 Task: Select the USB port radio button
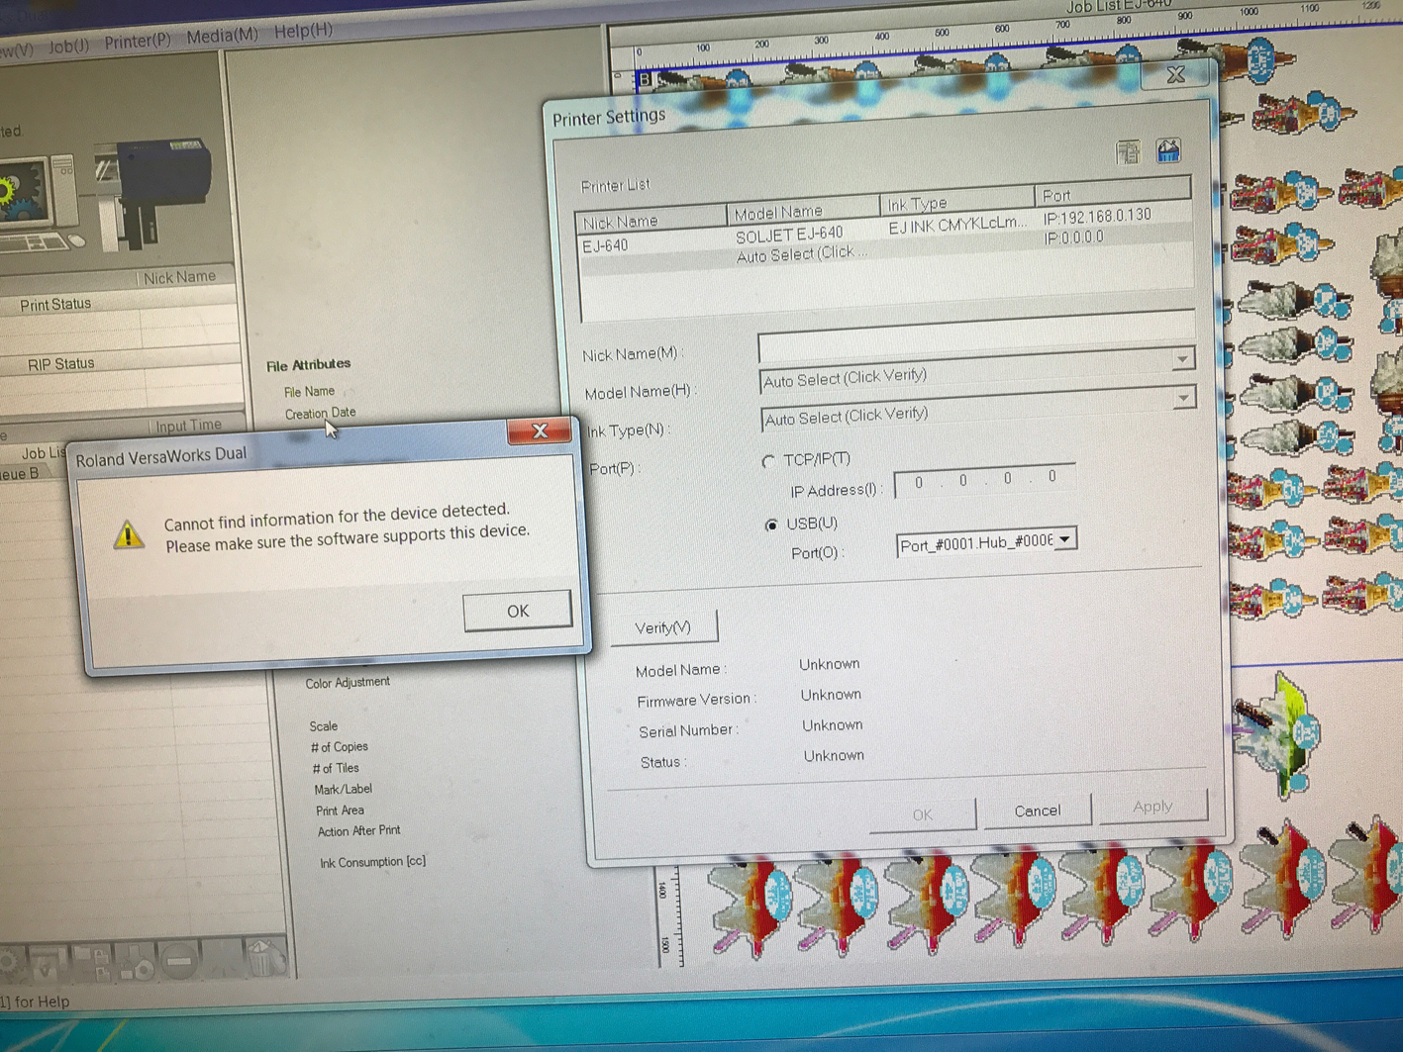(x=771, y=525)
